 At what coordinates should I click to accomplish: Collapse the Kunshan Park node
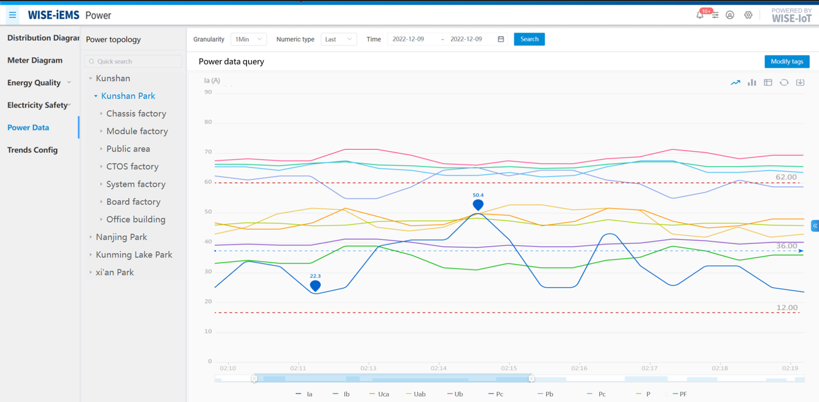pos(96,96)
